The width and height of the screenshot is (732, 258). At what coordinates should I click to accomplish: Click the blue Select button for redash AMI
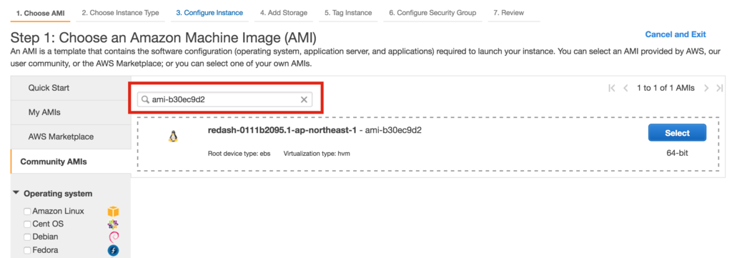pos(677,133)
